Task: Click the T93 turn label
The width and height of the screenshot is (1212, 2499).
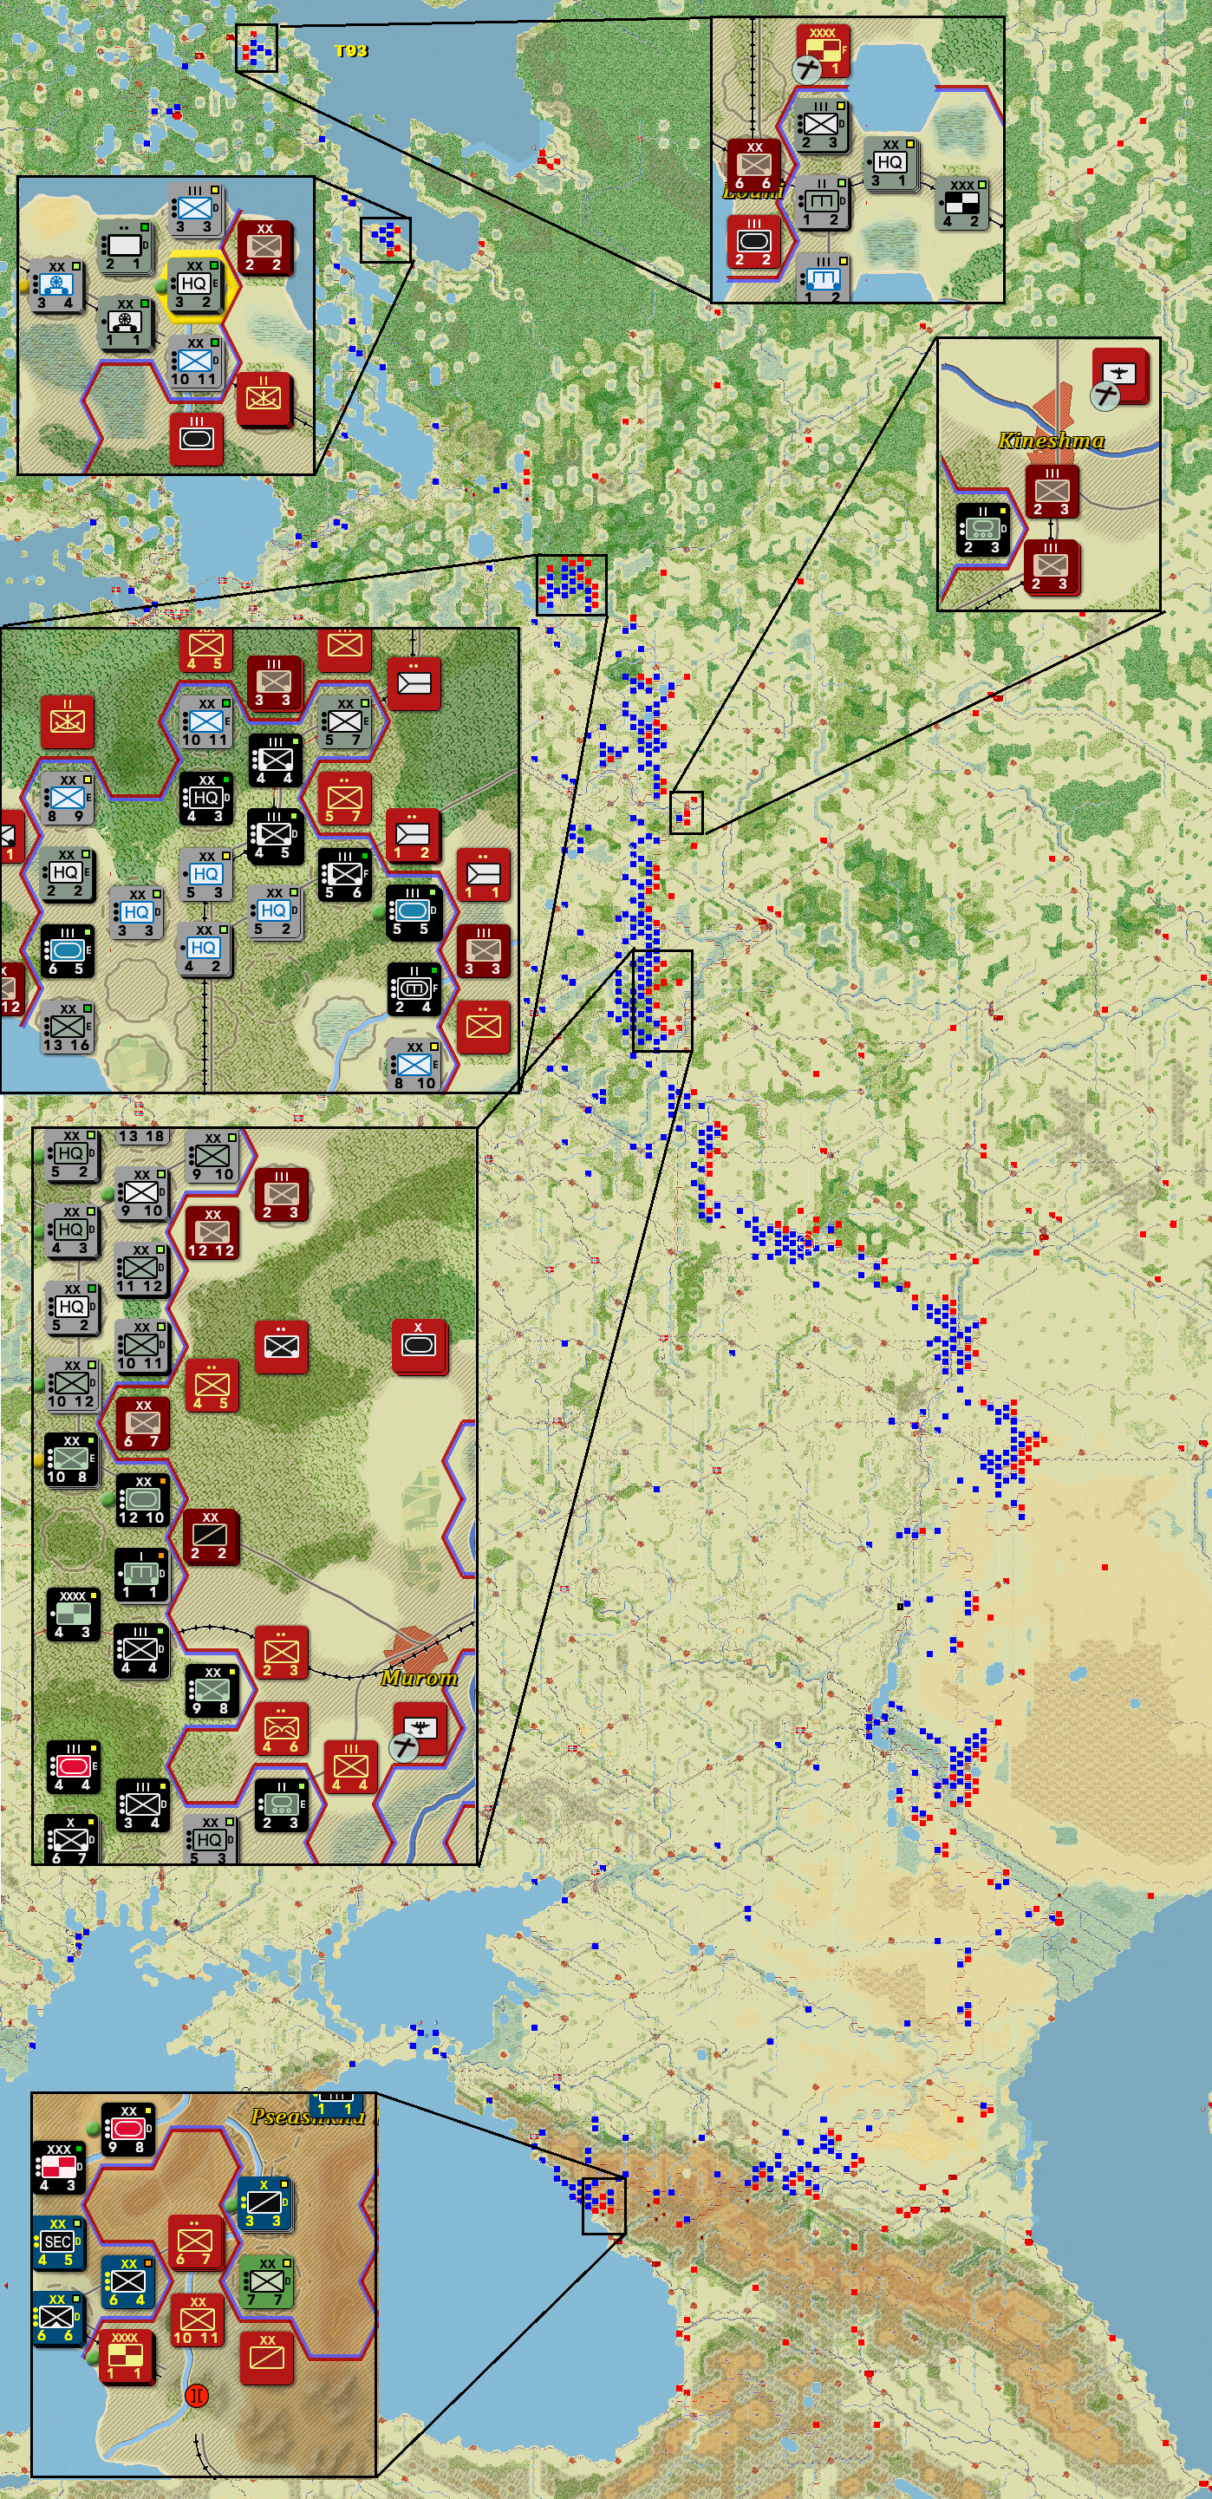Action: click(x=350, y=50)
